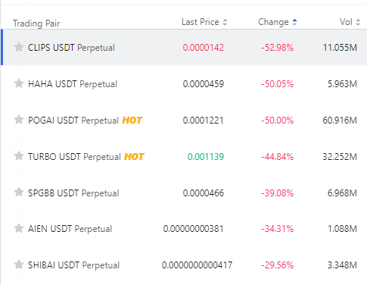Select SHIBAI price 0.000000000417
This screenshot has width=367, height=285.
[x=197, y=265]
